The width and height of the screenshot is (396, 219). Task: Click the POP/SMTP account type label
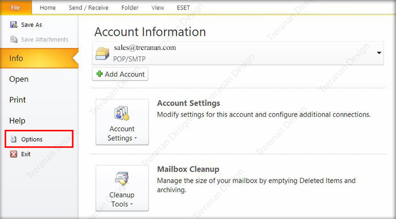coord(129,59)
